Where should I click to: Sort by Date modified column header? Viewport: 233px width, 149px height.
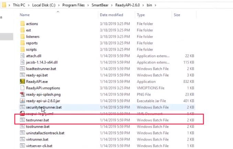tap(111, 15)
